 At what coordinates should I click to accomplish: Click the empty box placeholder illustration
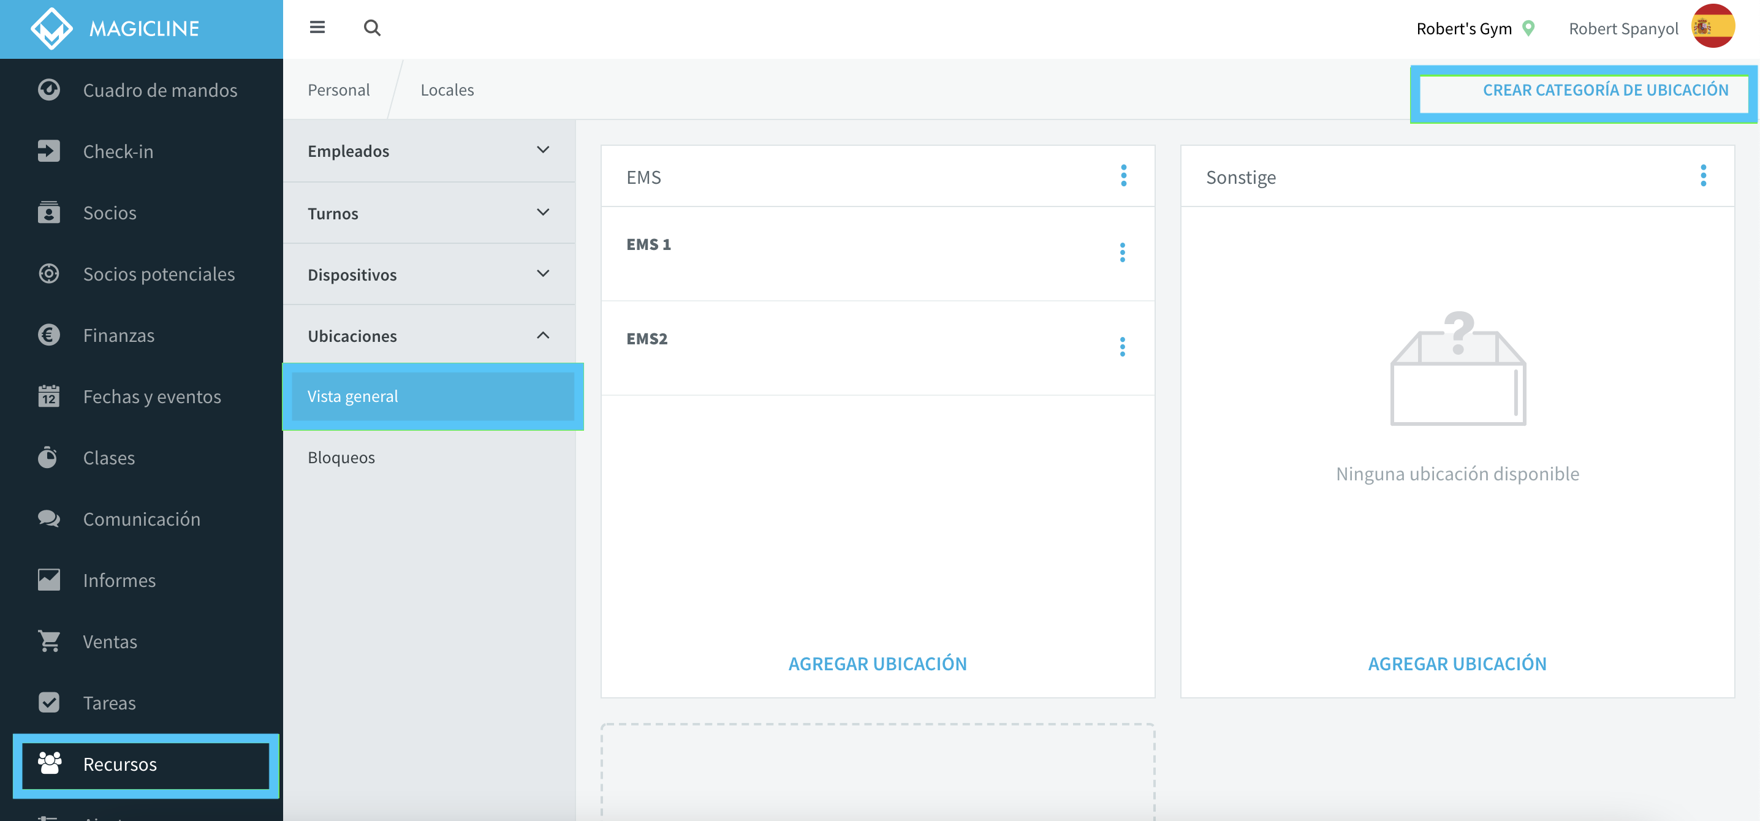tap(1457, 368)
